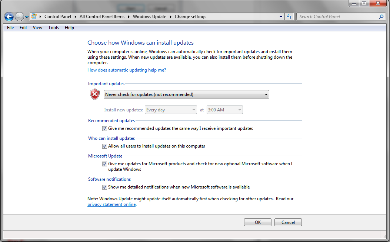Click the 'Important updates' section label
The height and width of the screenshot is (242, 390).
tap(106, 84)
